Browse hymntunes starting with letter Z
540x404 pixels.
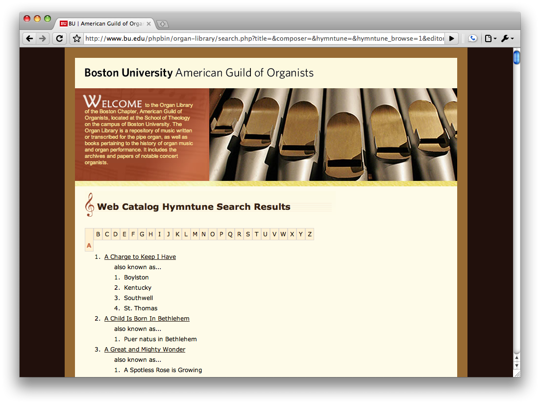pyautogui.click(x=310, y=234)
